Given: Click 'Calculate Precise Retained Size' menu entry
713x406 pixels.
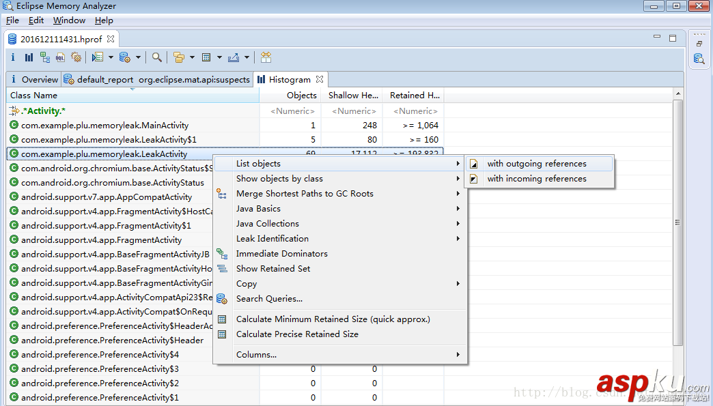Looking at the screenshot, I should pyautogui.click(x=297, y=334).
